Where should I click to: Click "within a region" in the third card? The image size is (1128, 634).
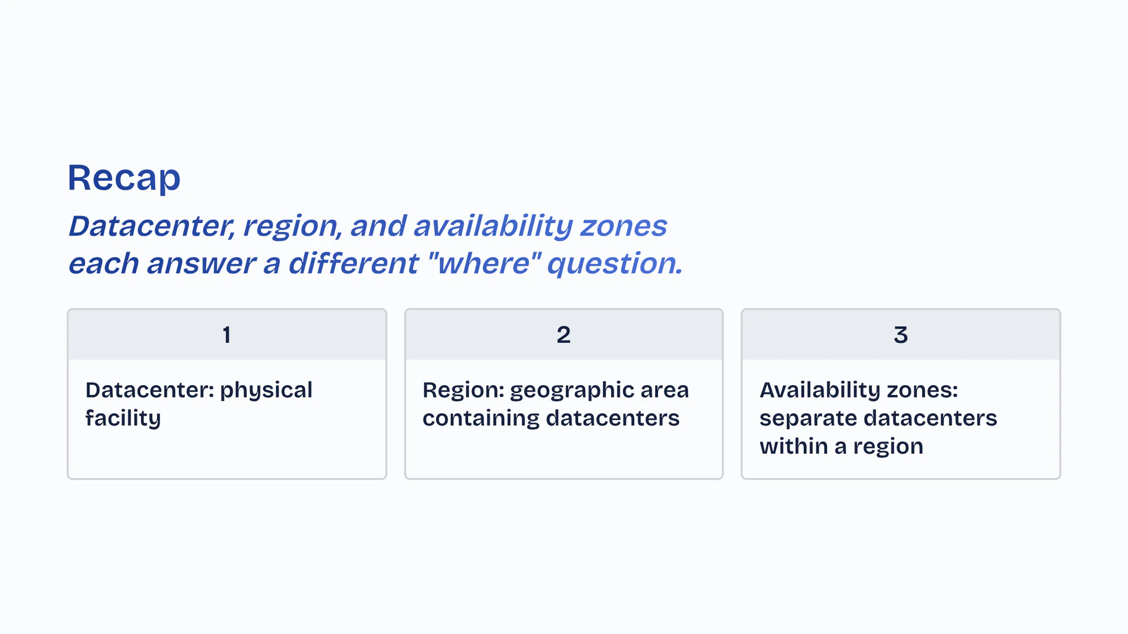(841, 446)
